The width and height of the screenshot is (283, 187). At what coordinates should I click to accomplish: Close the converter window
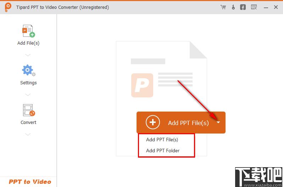[x=276, y=7]
